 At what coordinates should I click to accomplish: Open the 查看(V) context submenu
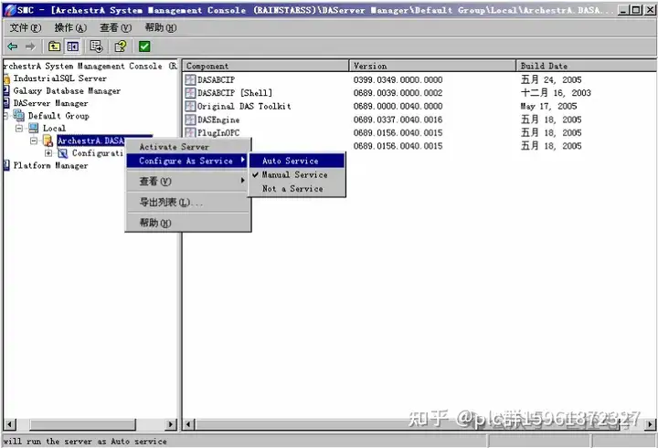[x=186, y=181]
